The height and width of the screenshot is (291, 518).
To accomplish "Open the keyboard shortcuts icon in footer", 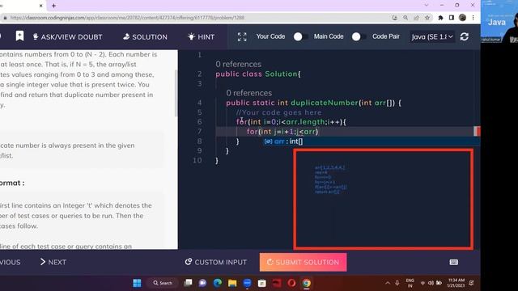I will (454, 262).
